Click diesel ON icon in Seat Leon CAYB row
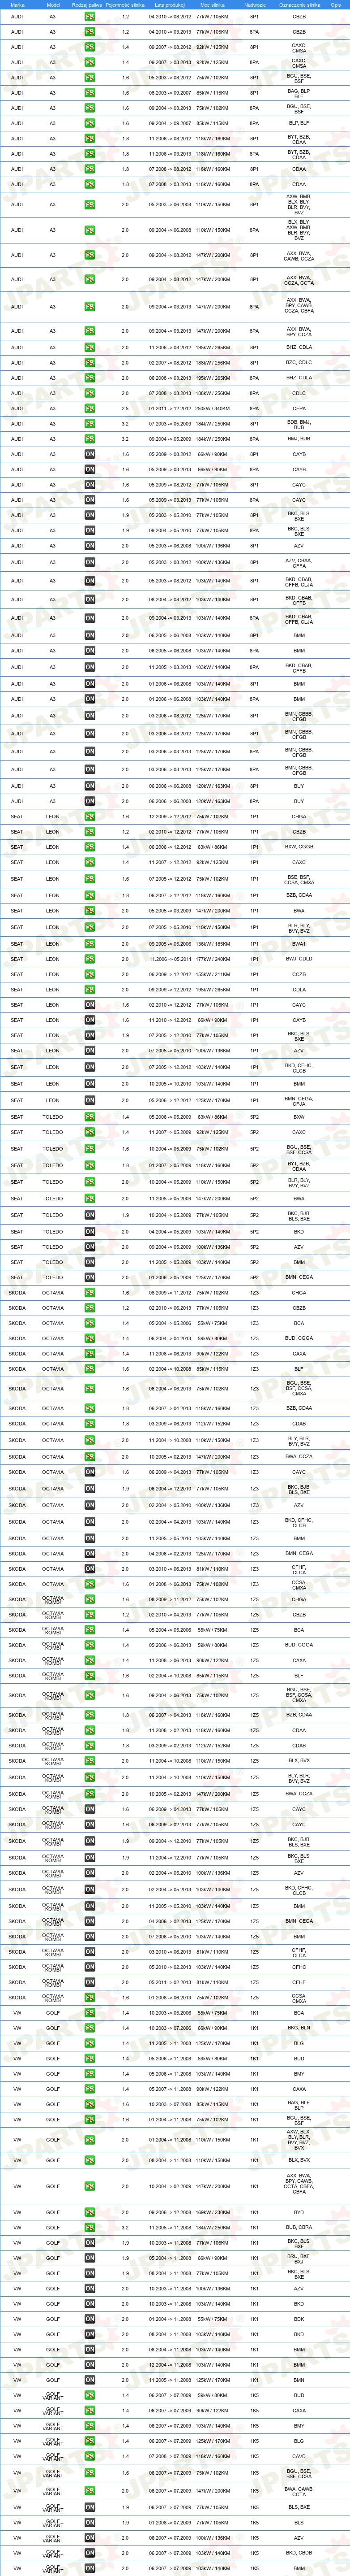The image size is (350, 2576). point(90,1020)
